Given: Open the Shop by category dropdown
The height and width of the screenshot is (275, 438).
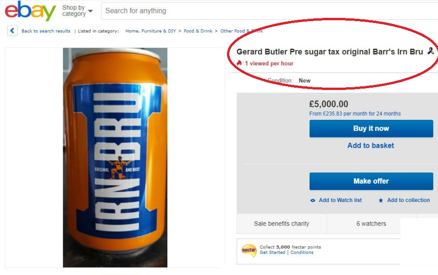Looking at the screenshot, I should click(x=77, y=11).
